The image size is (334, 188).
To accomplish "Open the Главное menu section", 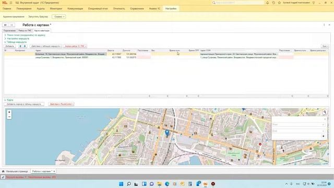I will point(7,9).
